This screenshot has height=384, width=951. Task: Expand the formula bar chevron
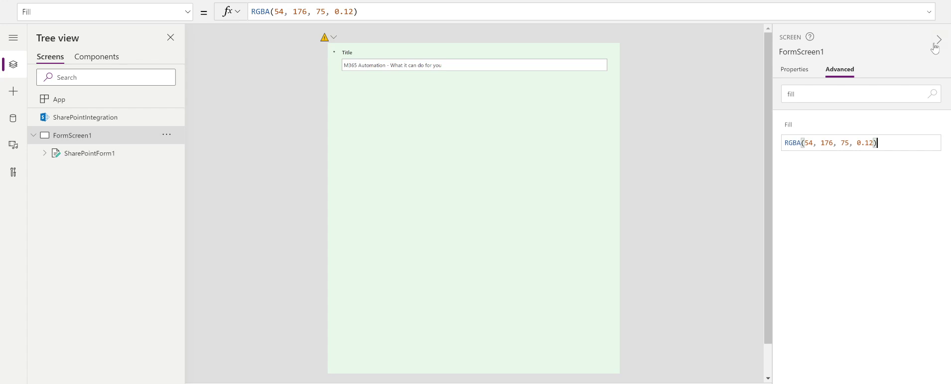coord(929,12)
